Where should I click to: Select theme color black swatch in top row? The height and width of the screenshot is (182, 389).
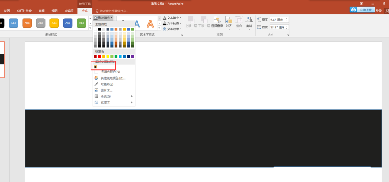click(x=100, y=29)
